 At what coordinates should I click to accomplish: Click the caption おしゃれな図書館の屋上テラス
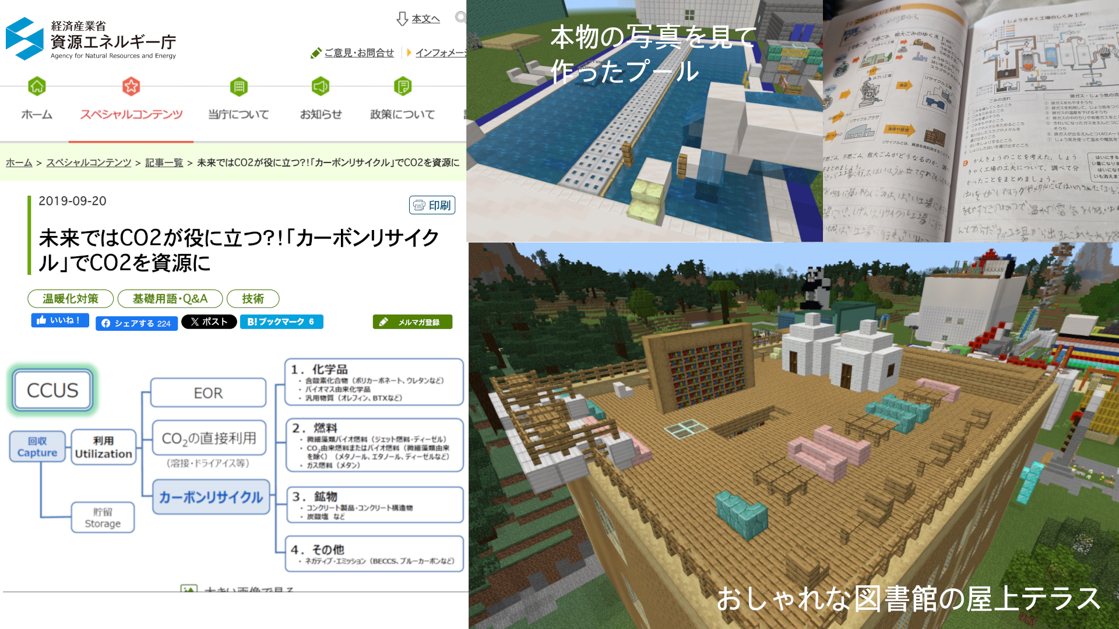[x=908, y=599]
